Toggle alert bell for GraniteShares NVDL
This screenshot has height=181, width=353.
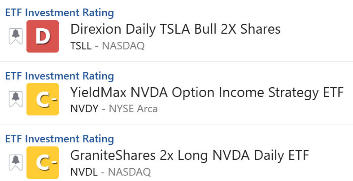click(16, 163)
